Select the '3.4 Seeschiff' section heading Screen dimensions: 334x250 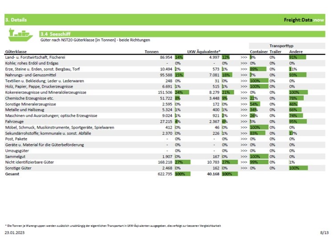tap(52, 34)
